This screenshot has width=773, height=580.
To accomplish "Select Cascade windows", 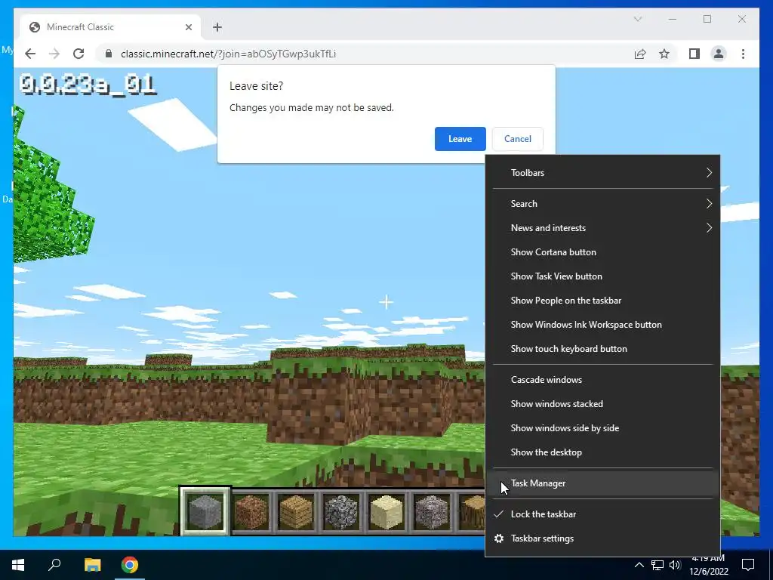I will tap(603, 380).
